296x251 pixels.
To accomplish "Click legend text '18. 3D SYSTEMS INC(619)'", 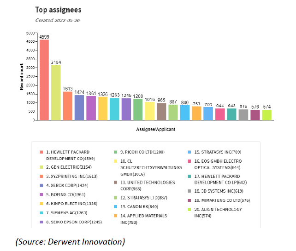I will [x=219, y=191].
